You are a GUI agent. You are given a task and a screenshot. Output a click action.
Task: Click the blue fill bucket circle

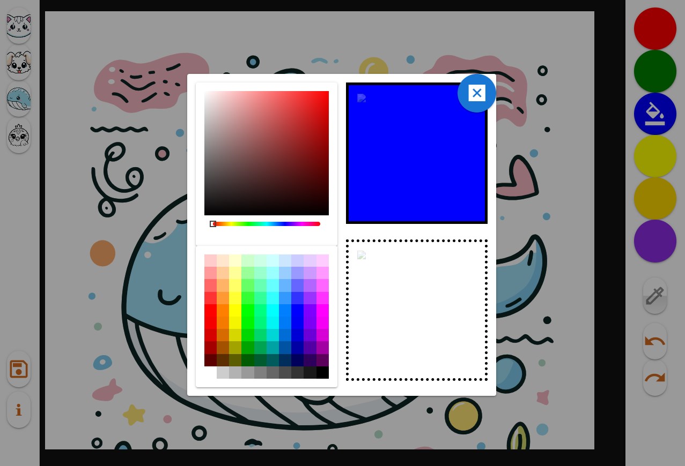click(655, 114)
